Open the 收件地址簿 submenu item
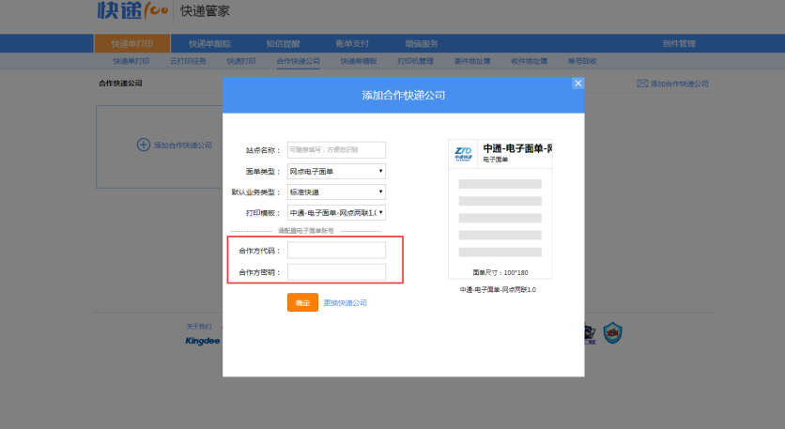 tap(530, 61)
